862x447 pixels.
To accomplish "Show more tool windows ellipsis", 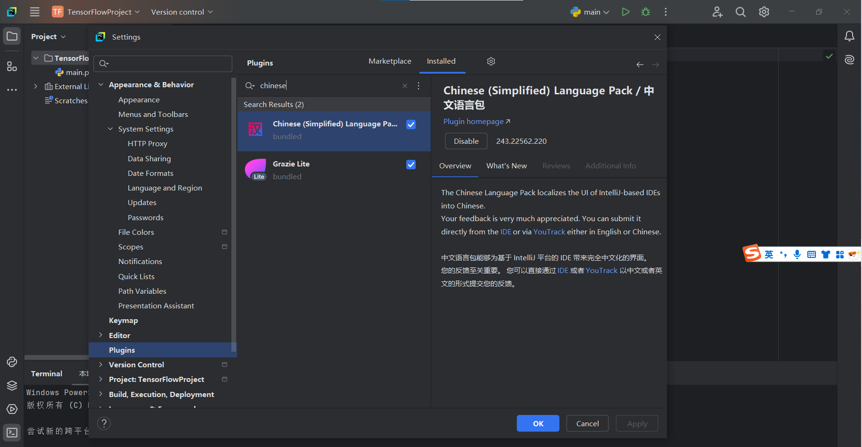I will (x=12, y=90).
